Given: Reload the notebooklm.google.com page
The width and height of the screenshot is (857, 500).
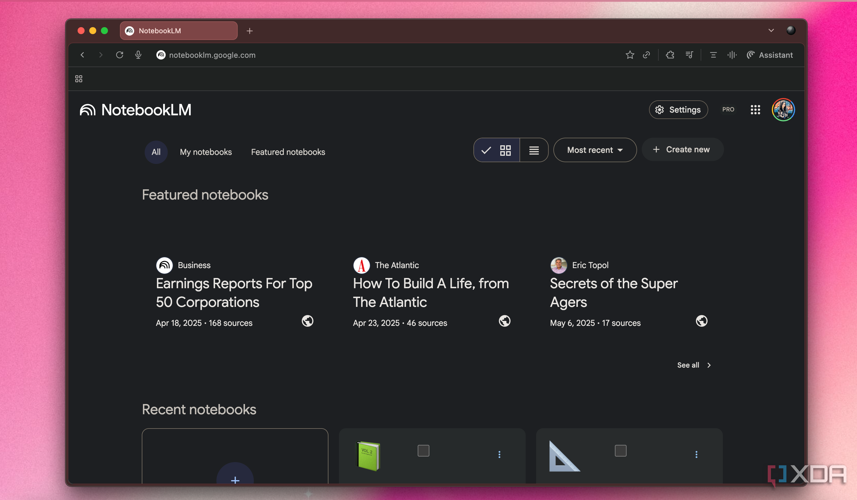Looking at the screenshot, I should (x=119, y=55).
